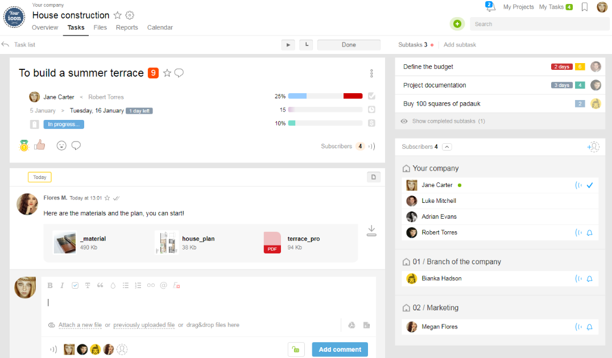Star the summer terrace task
The width and height of the screenshot is (612, 358).
tap(167, 73)
